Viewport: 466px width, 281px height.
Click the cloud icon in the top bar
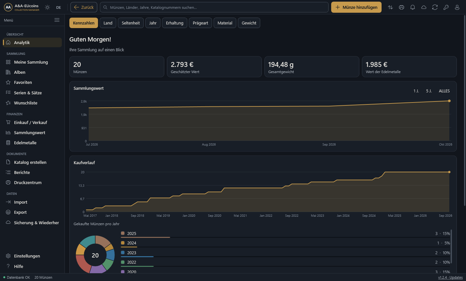point(424,7)
